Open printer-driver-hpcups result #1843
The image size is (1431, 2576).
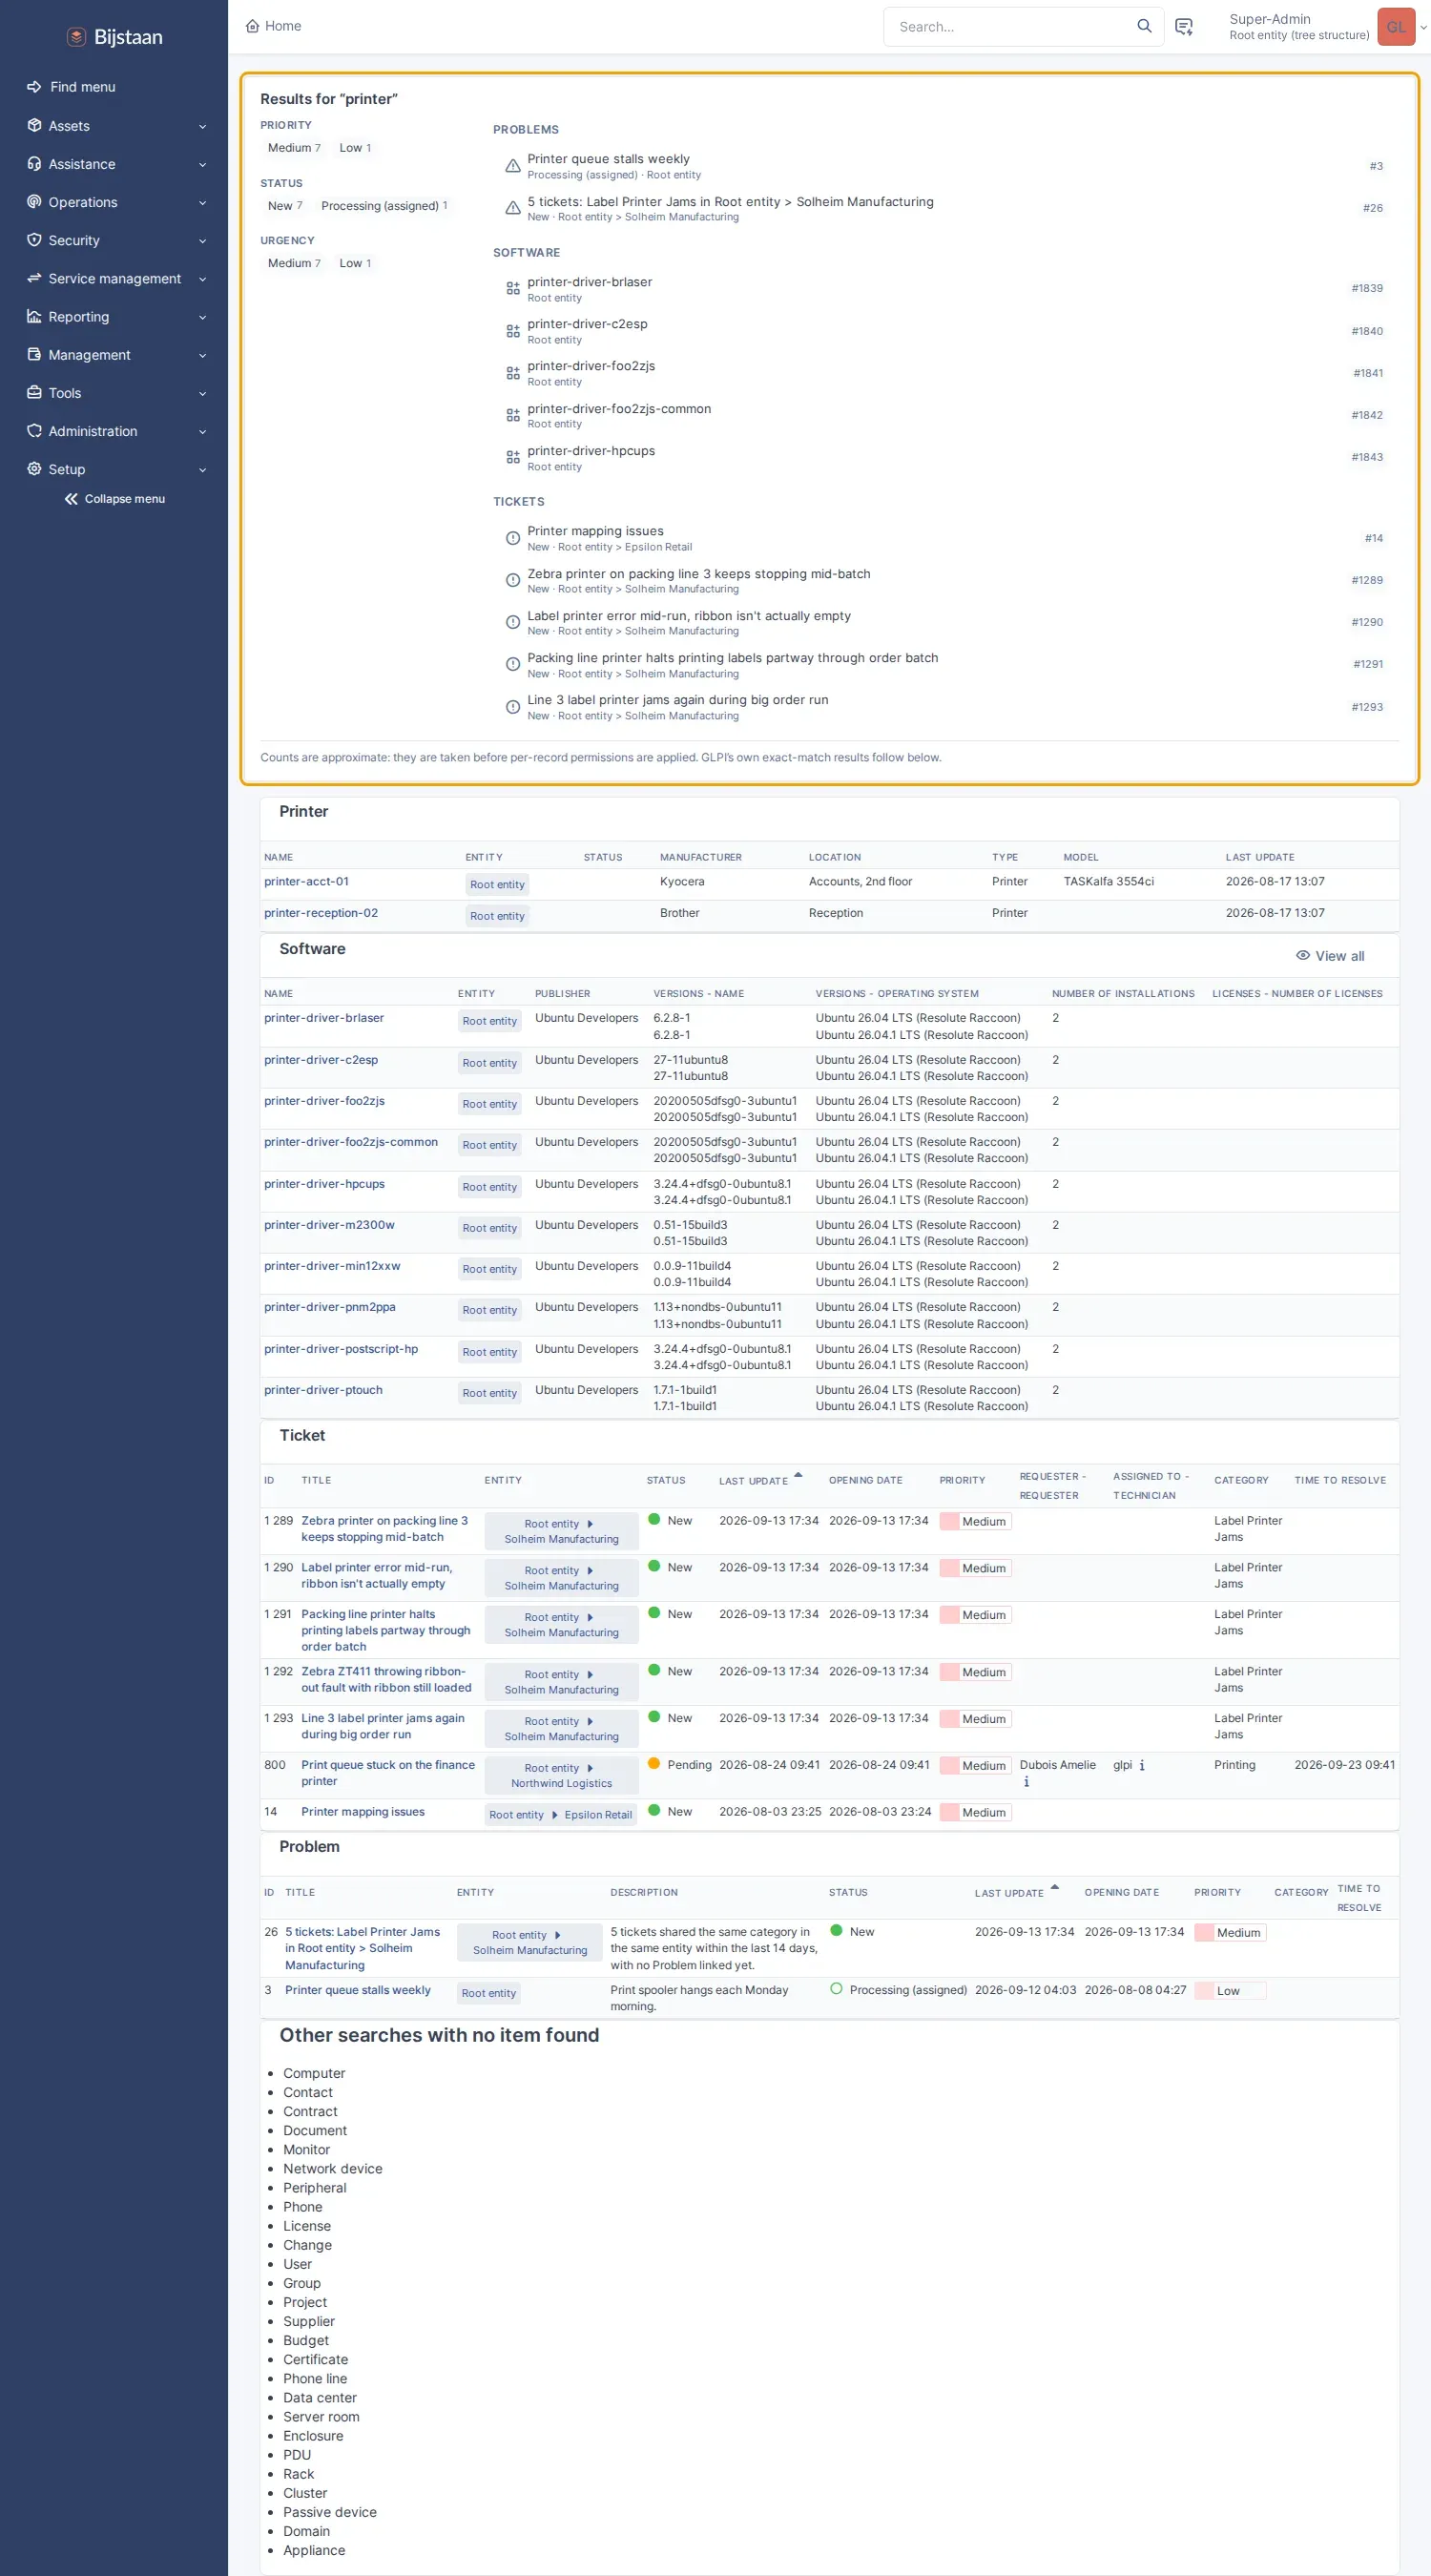591,451
